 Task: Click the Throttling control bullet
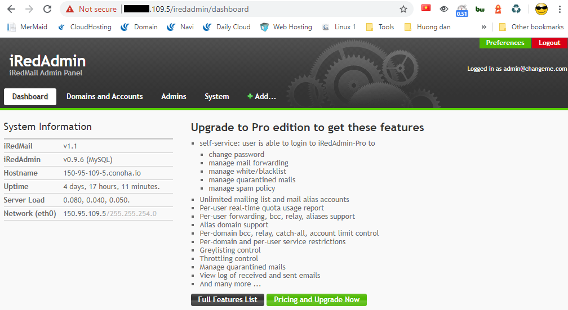pos(229,259)
